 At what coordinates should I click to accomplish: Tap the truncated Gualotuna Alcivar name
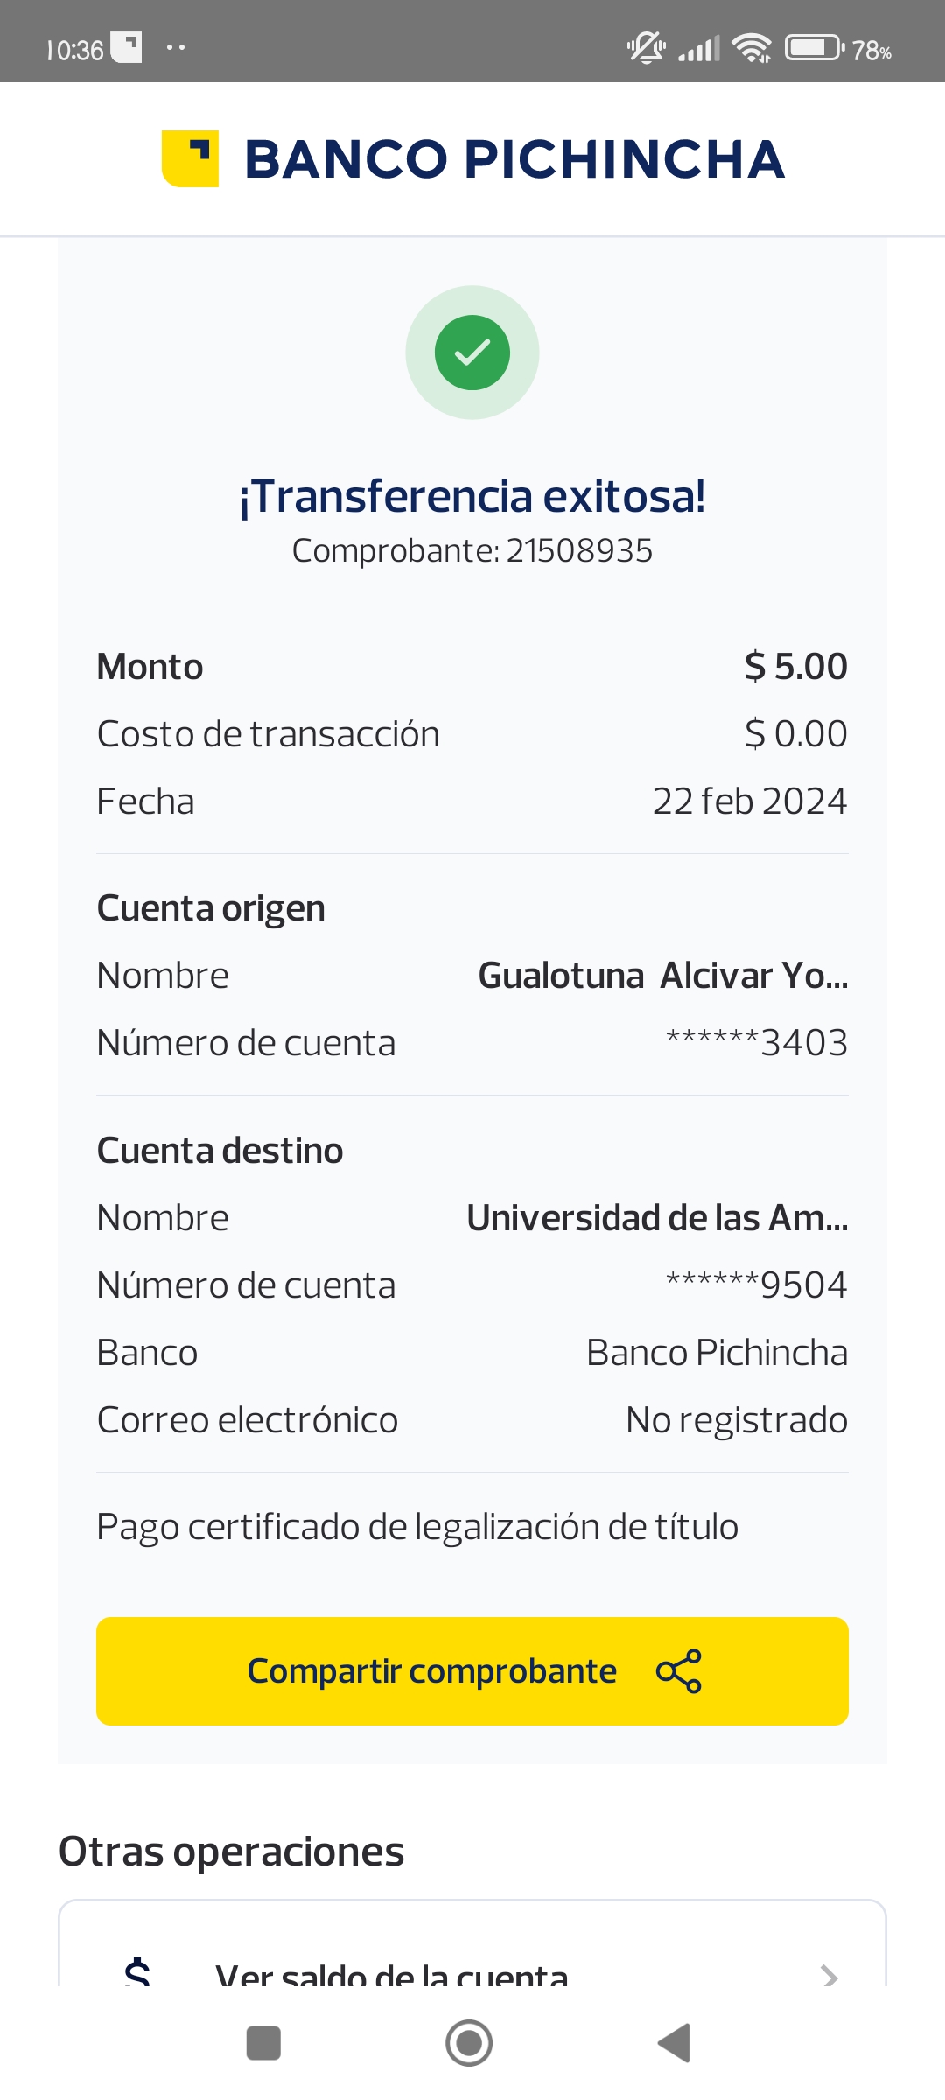pos(662,976)
